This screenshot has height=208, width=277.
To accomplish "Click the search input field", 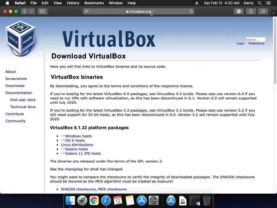I will tap(255, 40).
